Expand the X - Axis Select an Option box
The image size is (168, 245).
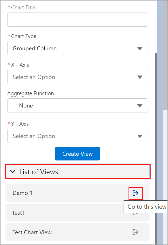73,77
